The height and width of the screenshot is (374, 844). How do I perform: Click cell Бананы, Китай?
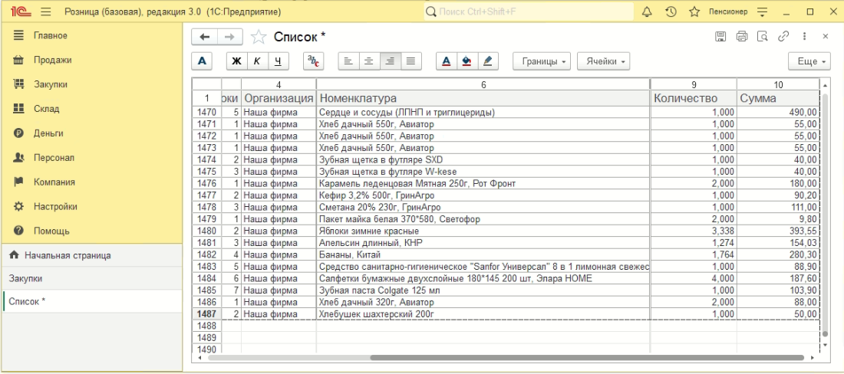click(483, 254)
